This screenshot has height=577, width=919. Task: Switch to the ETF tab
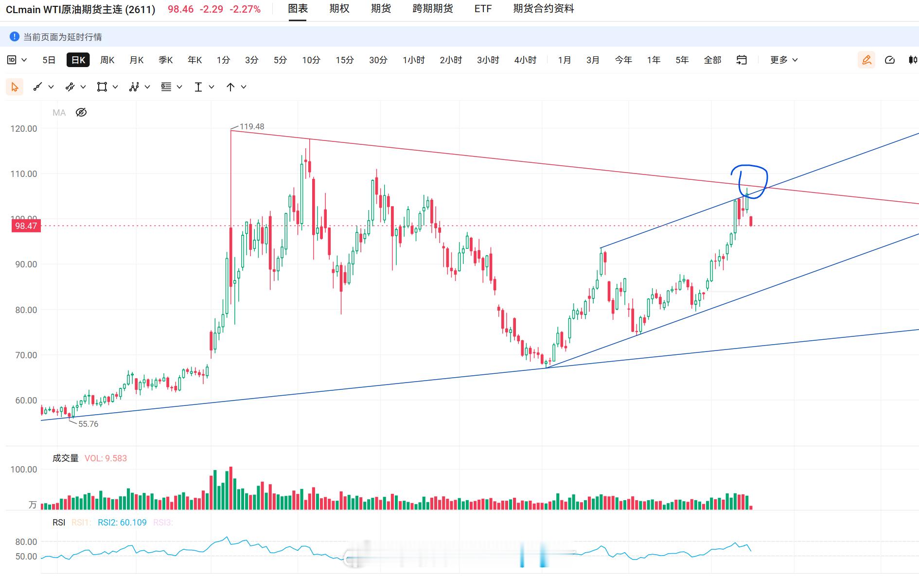[x=483, y=9]
